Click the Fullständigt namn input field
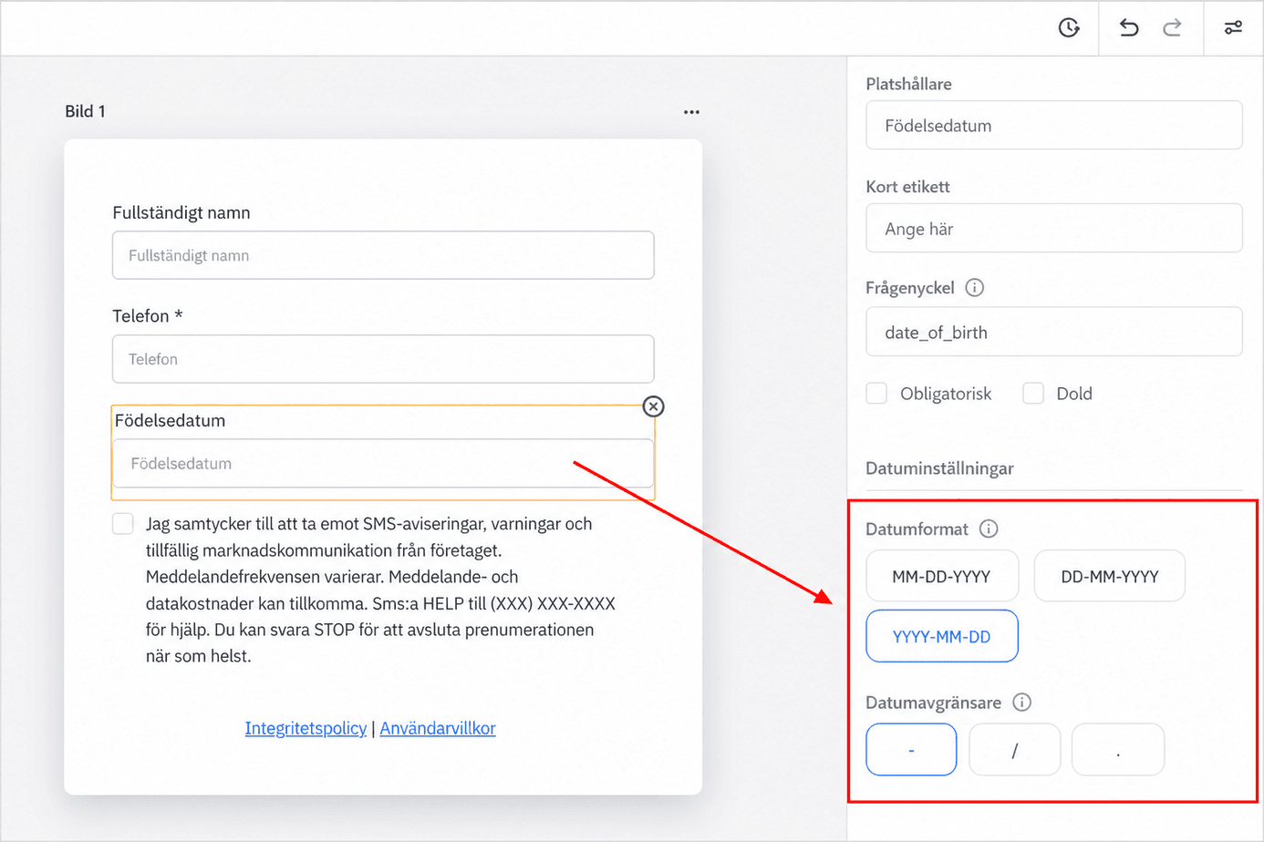 [x=383, y=255]
